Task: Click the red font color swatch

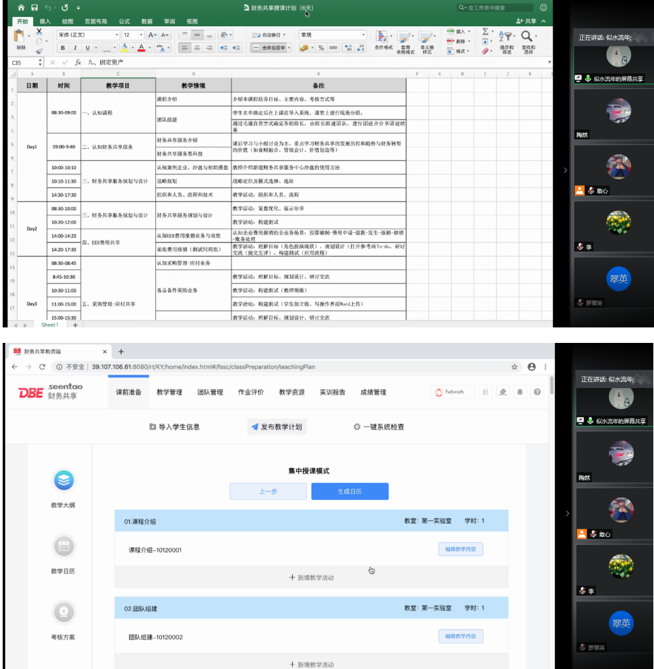Action: [142, 48]
